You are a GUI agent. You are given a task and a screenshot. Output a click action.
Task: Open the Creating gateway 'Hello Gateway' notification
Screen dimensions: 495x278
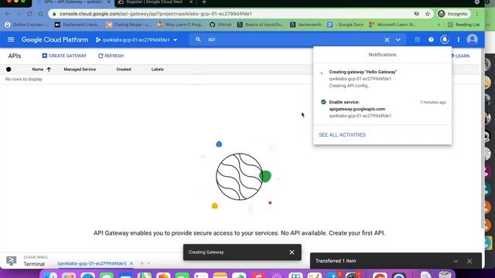point(382,79)
